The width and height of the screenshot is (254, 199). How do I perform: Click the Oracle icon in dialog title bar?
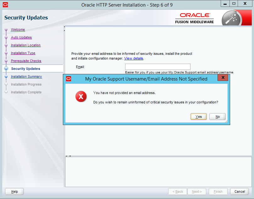coord(68,79)
